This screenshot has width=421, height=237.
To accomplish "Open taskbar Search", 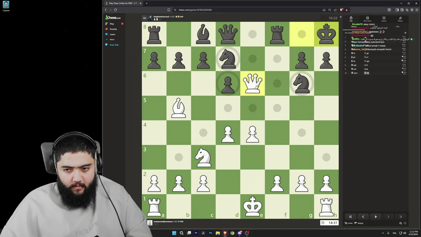I will [x=182, y=233].
